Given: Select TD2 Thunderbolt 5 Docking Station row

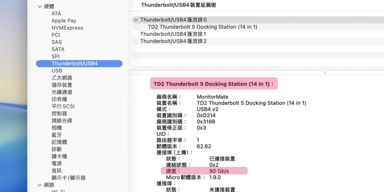Looking at the screenshot, I should click(202, 27).
